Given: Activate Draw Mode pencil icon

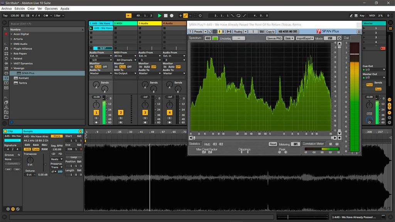Looking at the screenshot, I should [x=351, y=15].
